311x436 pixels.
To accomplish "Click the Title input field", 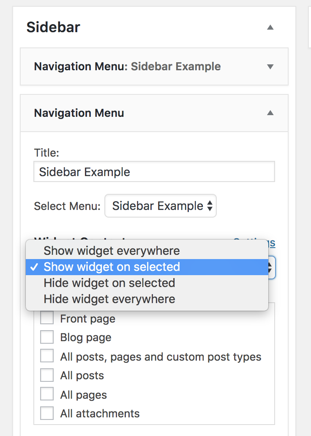I will 154,171.
